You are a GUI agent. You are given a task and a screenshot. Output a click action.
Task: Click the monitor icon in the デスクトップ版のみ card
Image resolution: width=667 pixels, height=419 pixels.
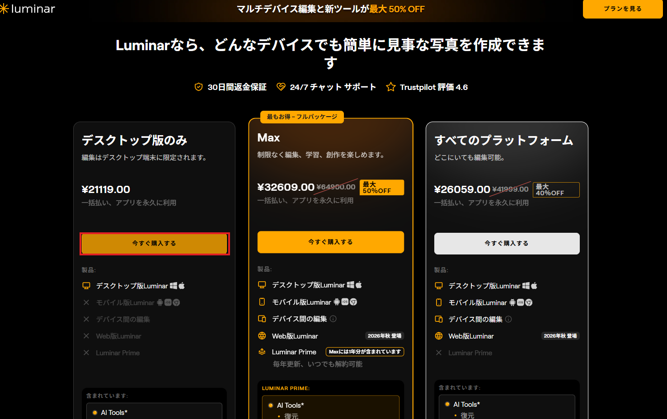click(x=86, y=286)
